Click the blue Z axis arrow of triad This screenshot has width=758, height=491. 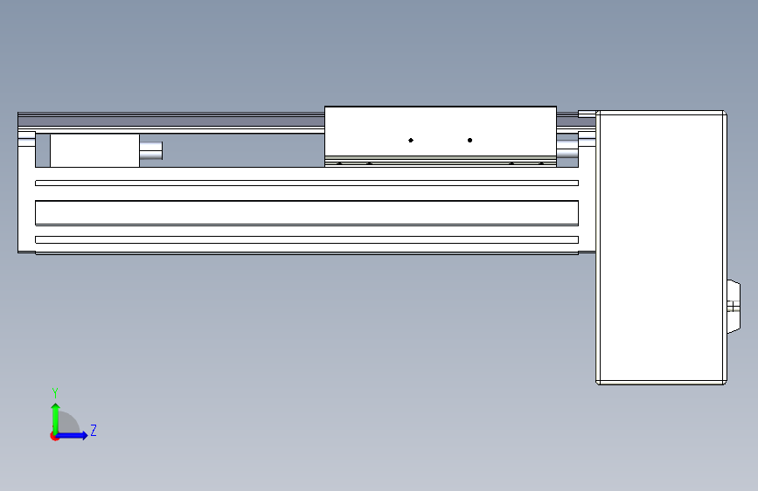tap(73, 435)
